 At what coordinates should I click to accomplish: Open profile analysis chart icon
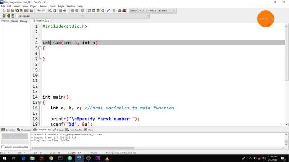tap(120, 11)
